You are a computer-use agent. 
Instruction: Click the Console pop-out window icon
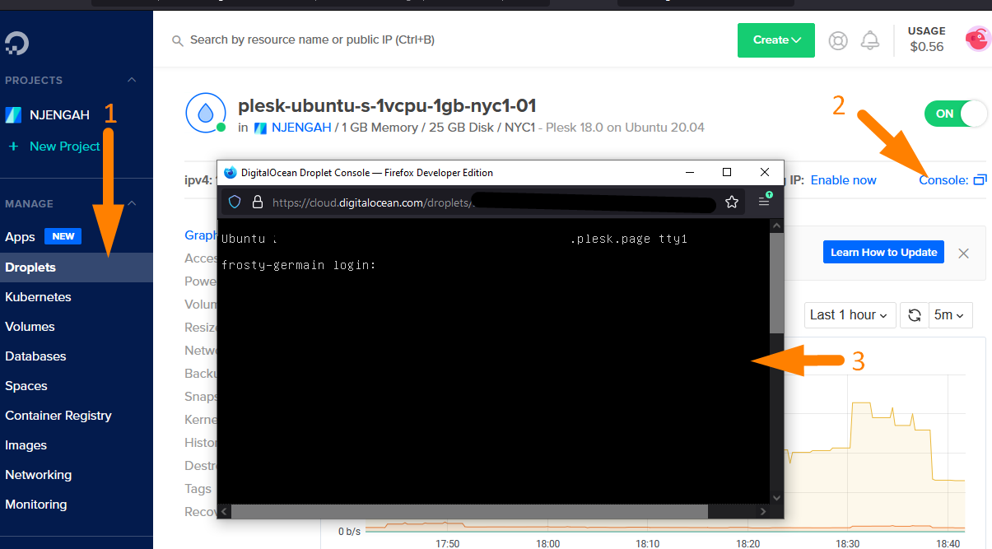[x=980, y=179]
